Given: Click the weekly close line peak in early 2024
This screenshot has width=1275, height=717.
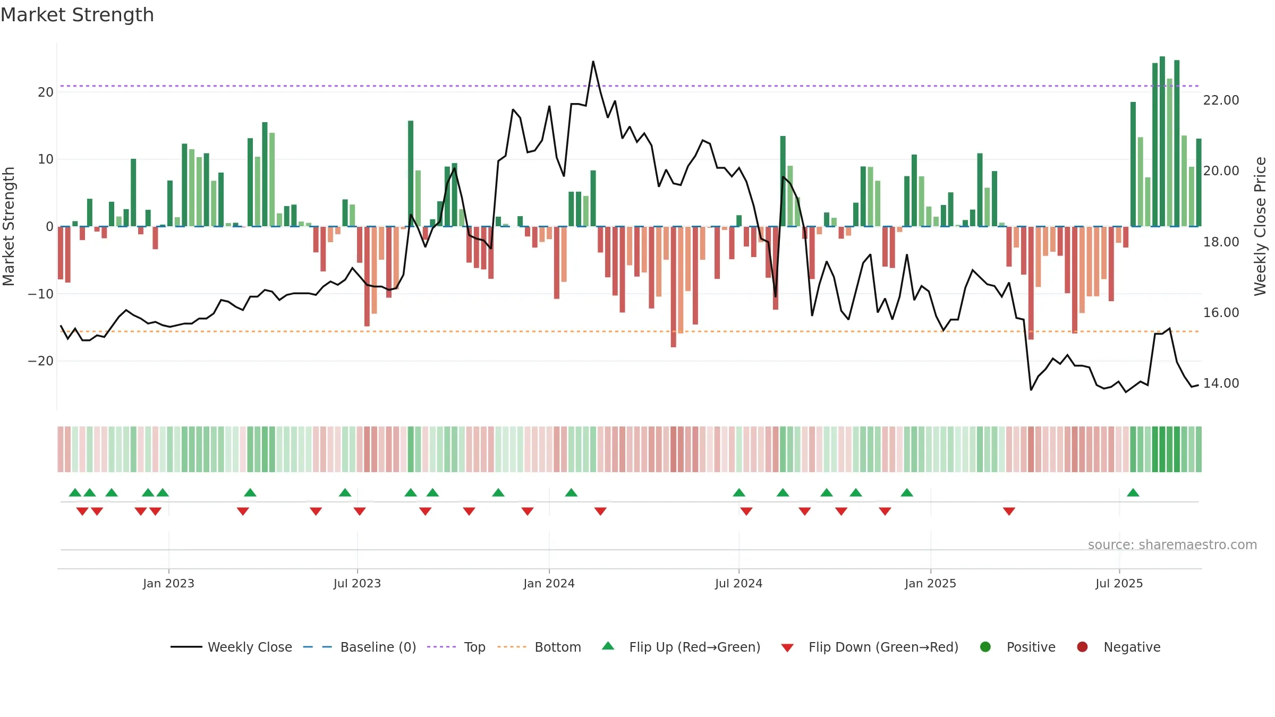Looking at the screenshot, I should point(593,62).
